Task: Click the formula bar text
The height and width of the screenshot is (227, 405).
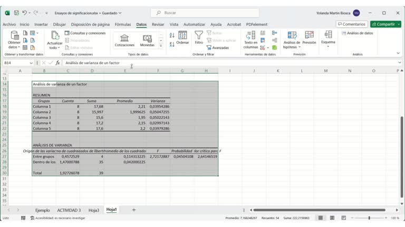Action: [92, 63]
